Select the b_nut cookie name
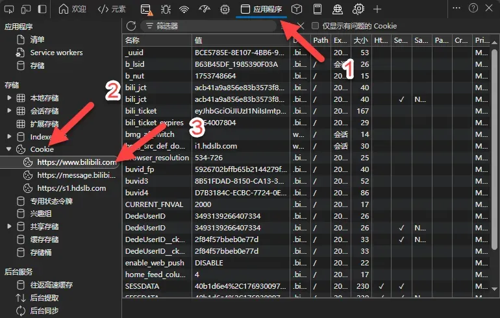Viewport: 500px width, 318px height. click(134, 76)
